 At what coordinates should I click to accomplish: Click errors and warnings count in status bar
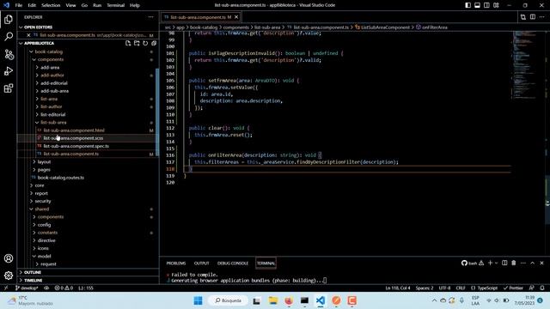[x=64, y=288]
